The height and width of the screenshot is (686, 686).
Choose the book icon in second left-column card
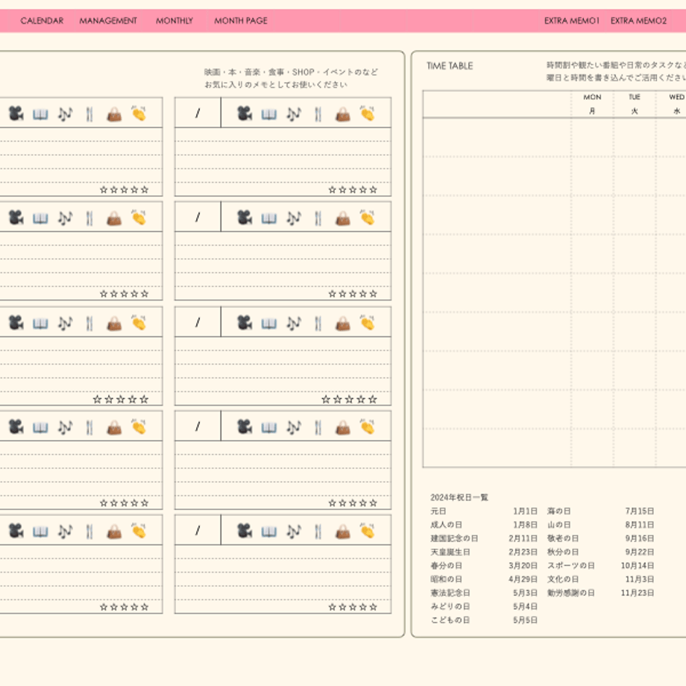[40, 218]
